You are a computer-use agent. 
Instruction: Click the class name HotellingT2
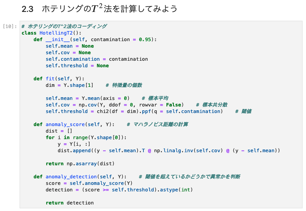[x=56, y=33]
